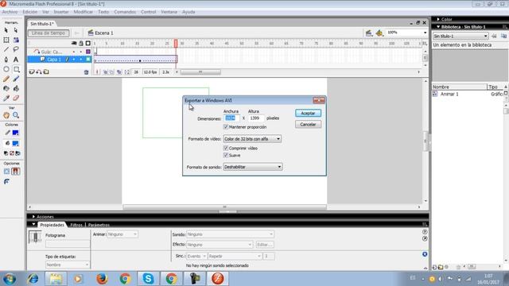509x286 pixels.
Task: Select the Eraser tool
Action: tap(16, 98)
